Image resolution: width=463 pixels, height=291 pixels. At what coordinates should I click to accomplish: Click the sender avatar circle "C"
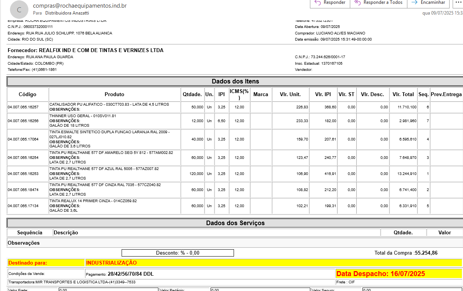[19, 9]
